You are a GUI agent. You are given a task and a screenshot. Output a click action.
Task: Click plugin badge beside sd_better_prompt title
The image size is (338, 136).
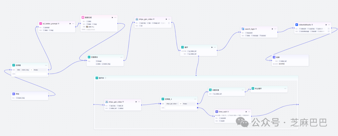pos(59,23)
